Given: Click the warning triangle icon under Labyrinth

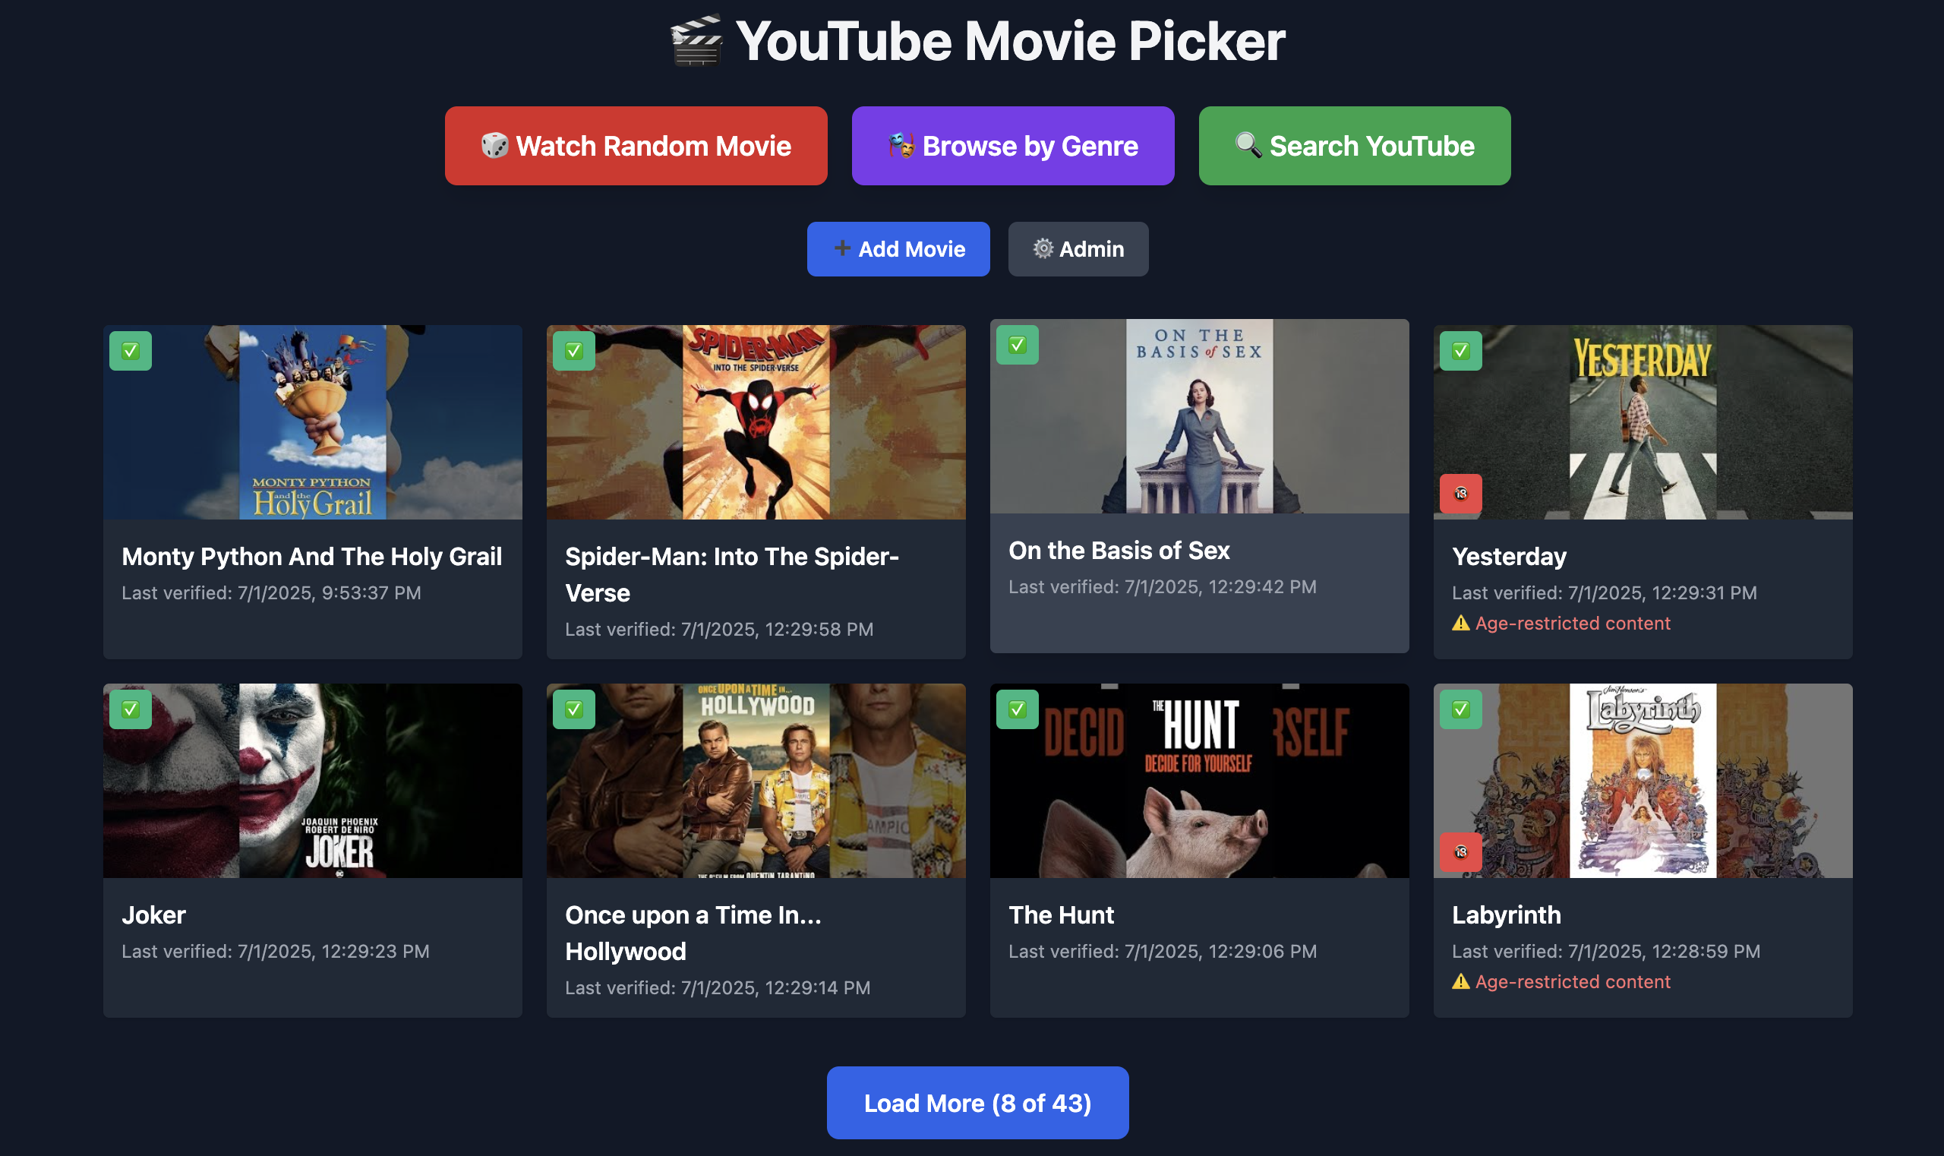Looking at the screenshot, I should [1461, 981].
